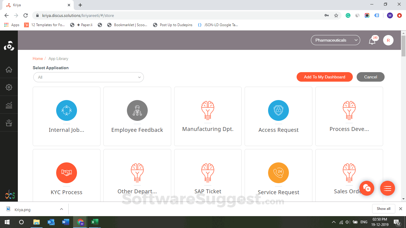
Task: Go to the Home breadcrumb link
Action: (x=38, y=59)
